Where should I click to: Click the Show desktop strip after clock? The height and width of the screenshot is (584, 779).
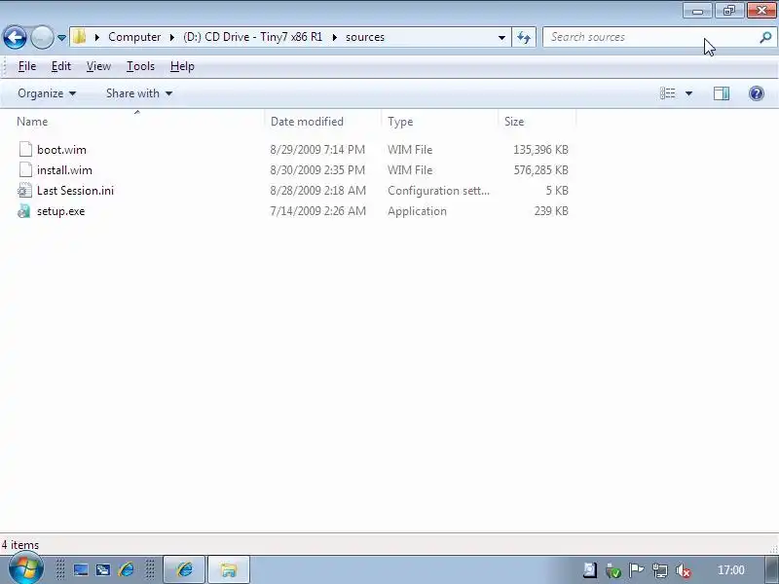772,569
